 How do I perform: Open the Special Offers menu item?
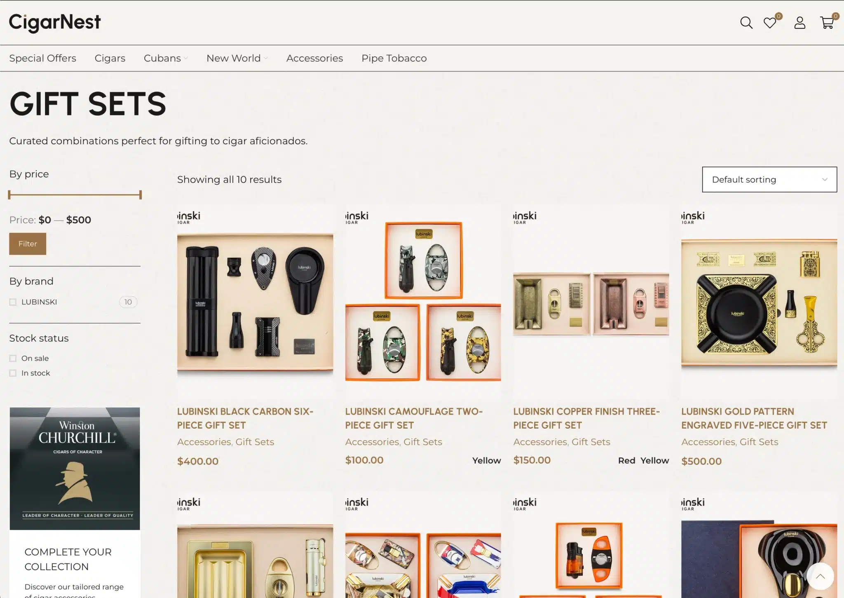(43, 58)
